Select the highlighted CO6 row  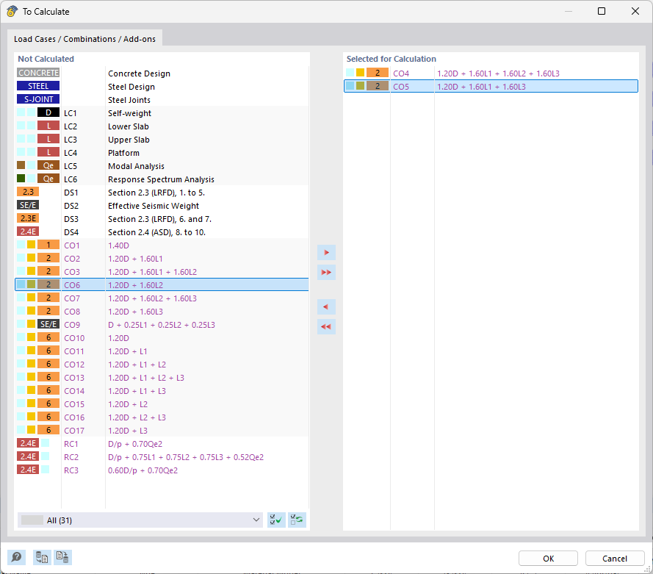click(x=162, y=285)
